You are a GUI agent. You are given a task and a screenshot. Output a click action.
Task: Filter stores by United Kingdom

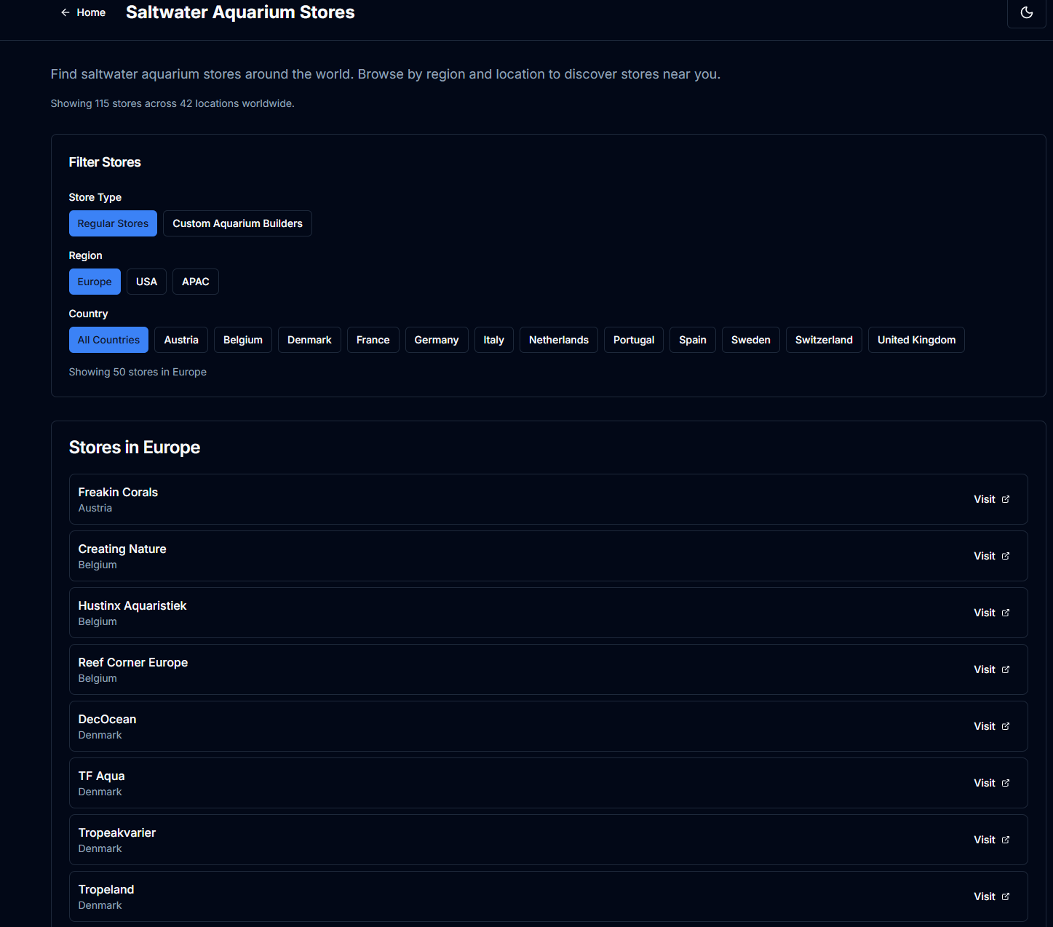[916, 340]
